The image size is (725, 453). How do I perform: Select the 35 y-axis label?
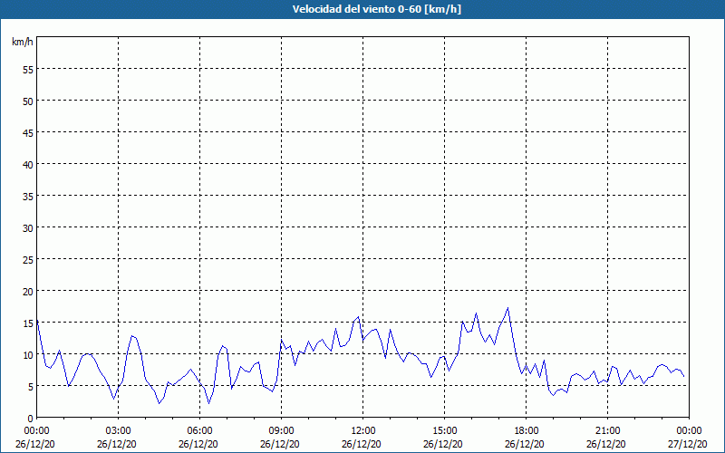point(28,197)
